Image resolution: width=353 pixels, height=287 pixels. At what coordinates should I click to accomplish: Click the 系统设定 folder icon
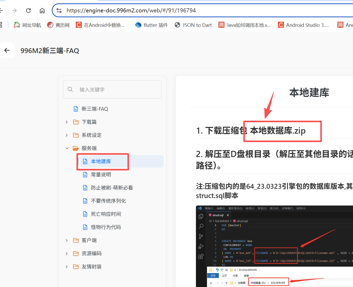[76, 135]
